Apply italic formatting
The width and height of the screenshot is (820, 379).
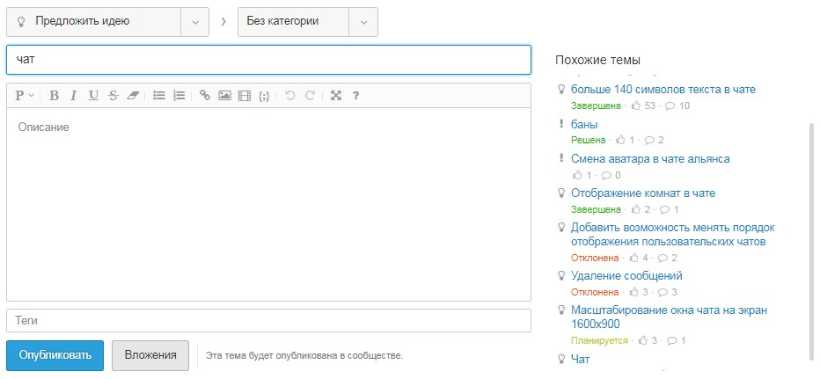click(73, 96)
